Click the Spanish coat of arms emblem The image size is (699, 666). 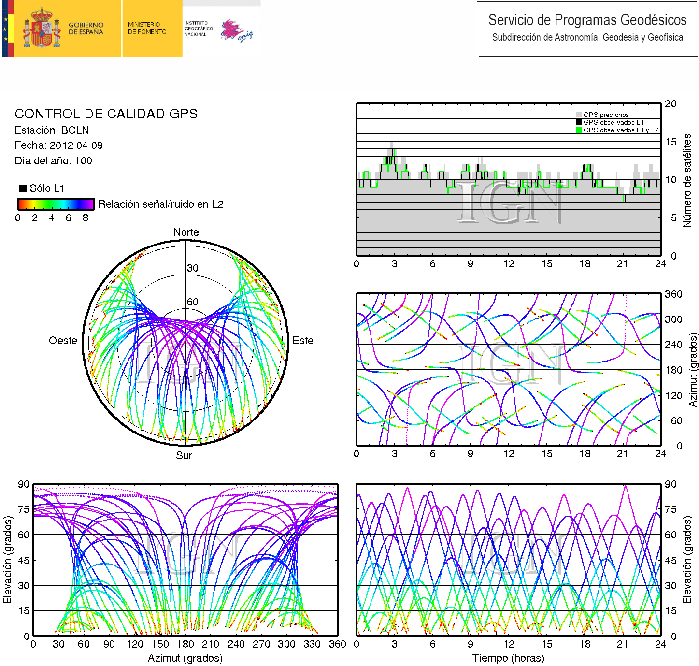click(x=42, y=29)
